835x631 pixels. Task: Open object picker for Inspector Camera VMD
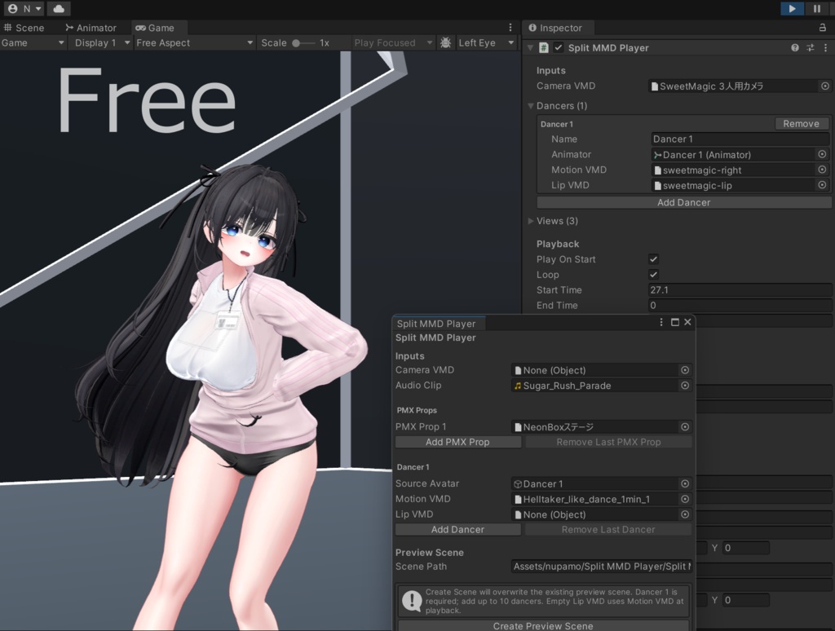click(x=825, y=86)
